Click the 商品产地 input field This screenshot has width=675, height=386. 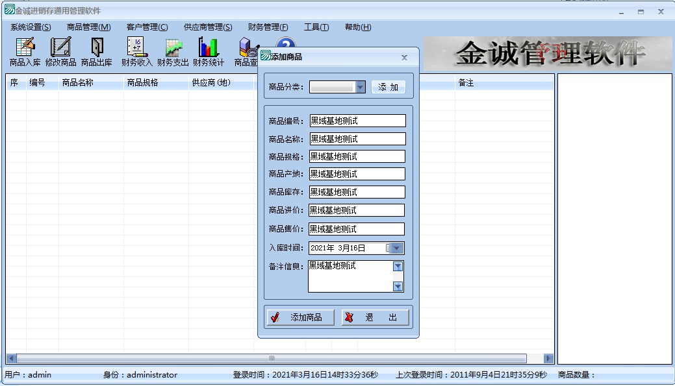click(357, 174)
